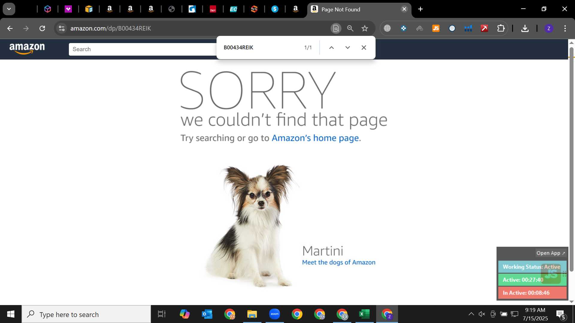This screenshot has width=575, height=323.
Task: Click the blue cross extension icon
Action: [404, 28]
